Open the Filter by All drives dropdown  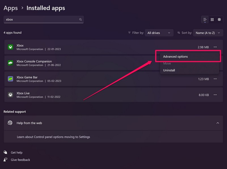coord(159,33)
